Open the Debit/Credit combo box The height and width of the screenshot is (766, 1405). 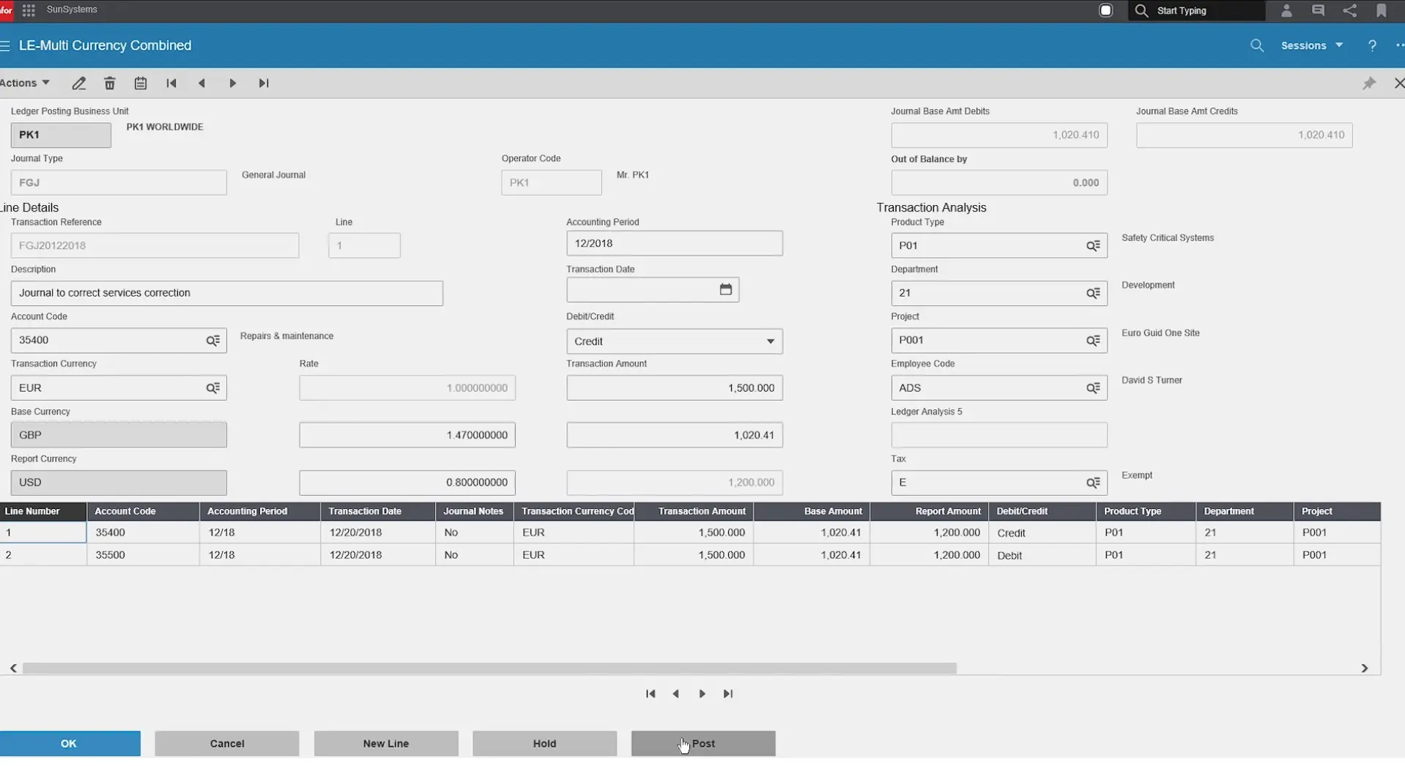click(x=674, y=341)
